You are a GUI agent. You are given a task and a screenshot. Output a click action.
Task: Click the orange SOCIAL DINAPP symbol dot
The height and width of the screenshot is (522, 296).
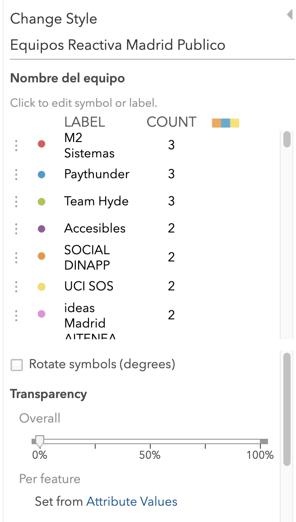(x=42, y=256)
